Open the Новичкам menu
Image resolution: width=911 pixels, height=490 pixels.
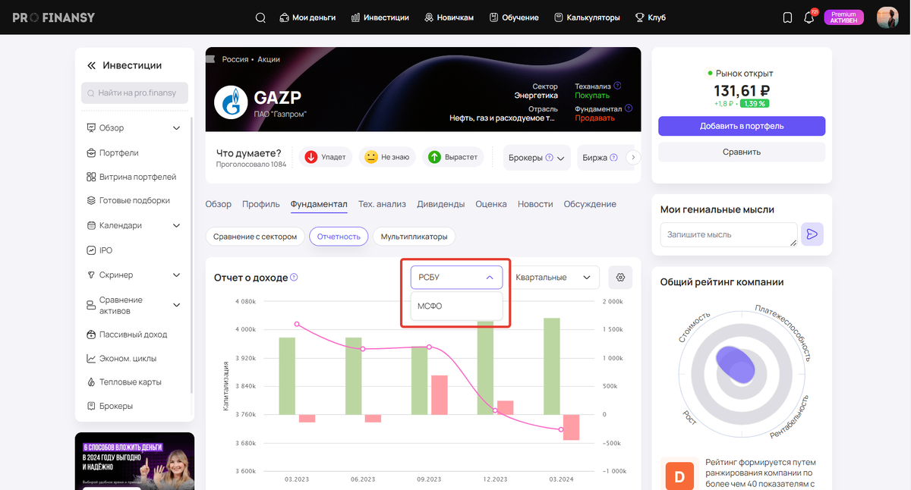tap(449, 17)
